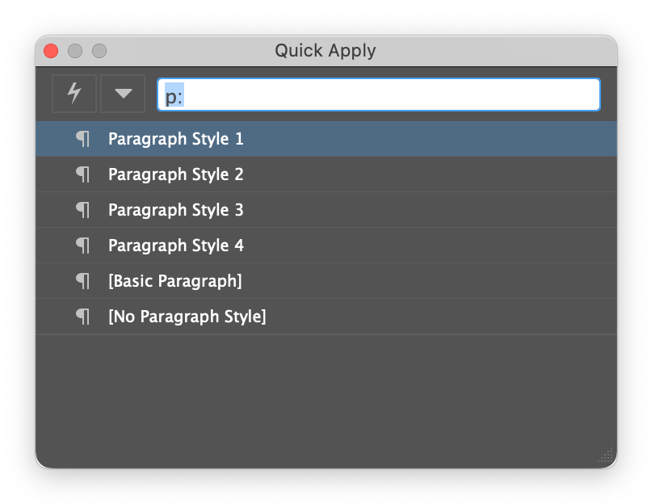Choose the [Basic Paragraph] style
The height and width of the screenshot is (504, 651).
tap(174, 281)
